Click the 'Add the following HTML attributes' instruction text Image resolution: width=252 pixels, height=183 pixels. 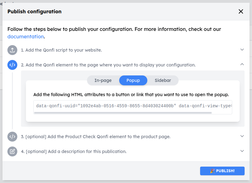coord(131,95)
